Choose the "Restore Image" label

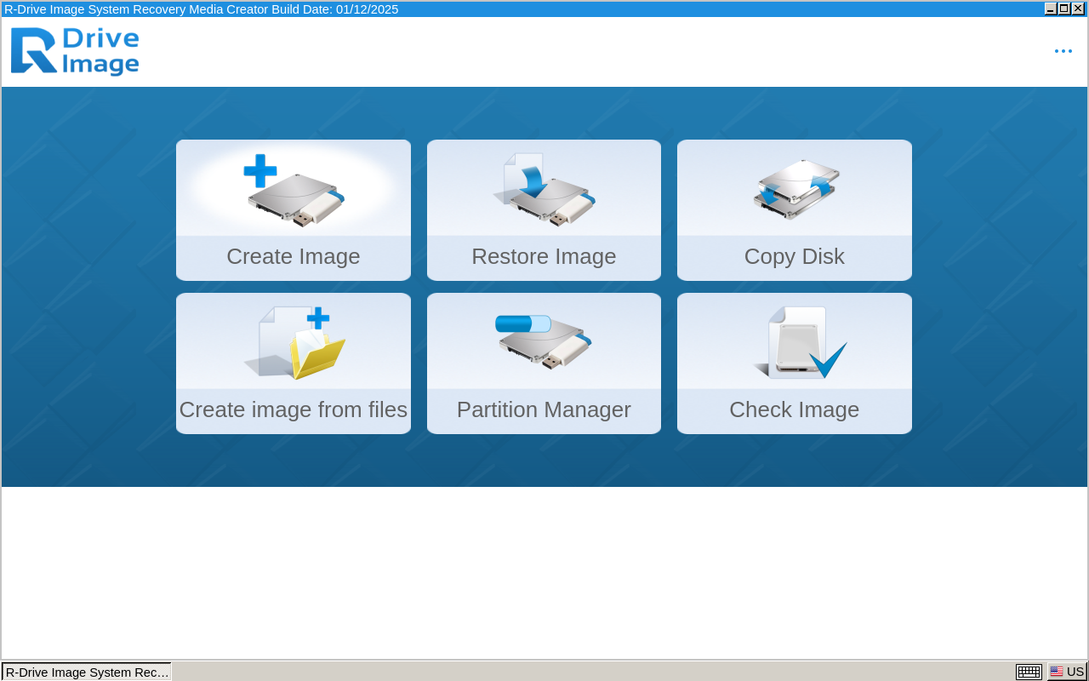pos(544,256)
